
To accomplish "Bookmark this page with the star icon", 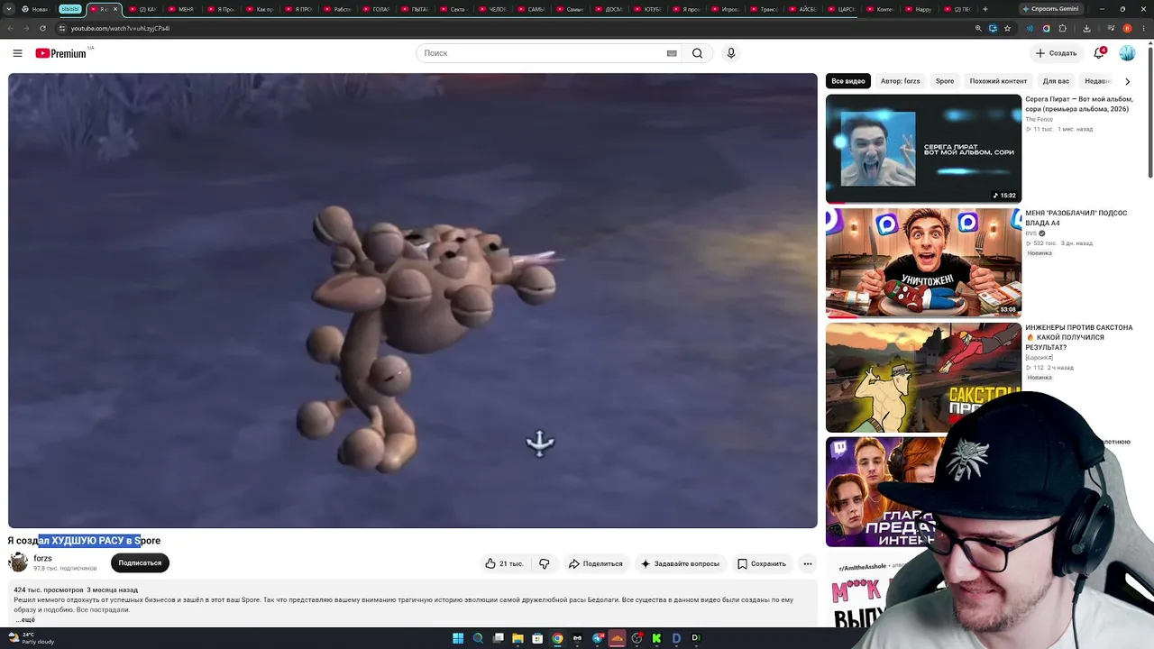I will pos(1007,28).
